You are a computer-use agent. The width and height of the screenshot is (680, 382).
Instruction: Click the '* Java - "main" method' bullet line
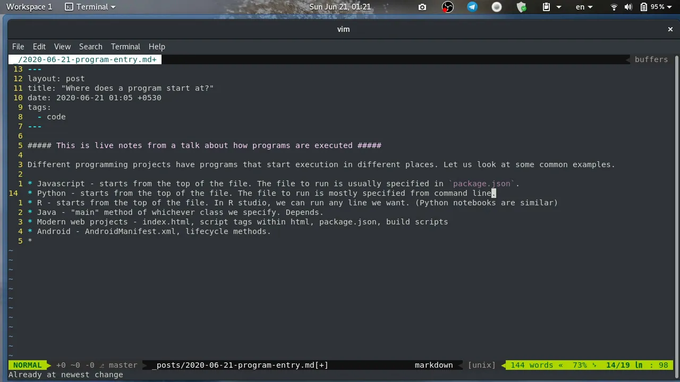175,212
